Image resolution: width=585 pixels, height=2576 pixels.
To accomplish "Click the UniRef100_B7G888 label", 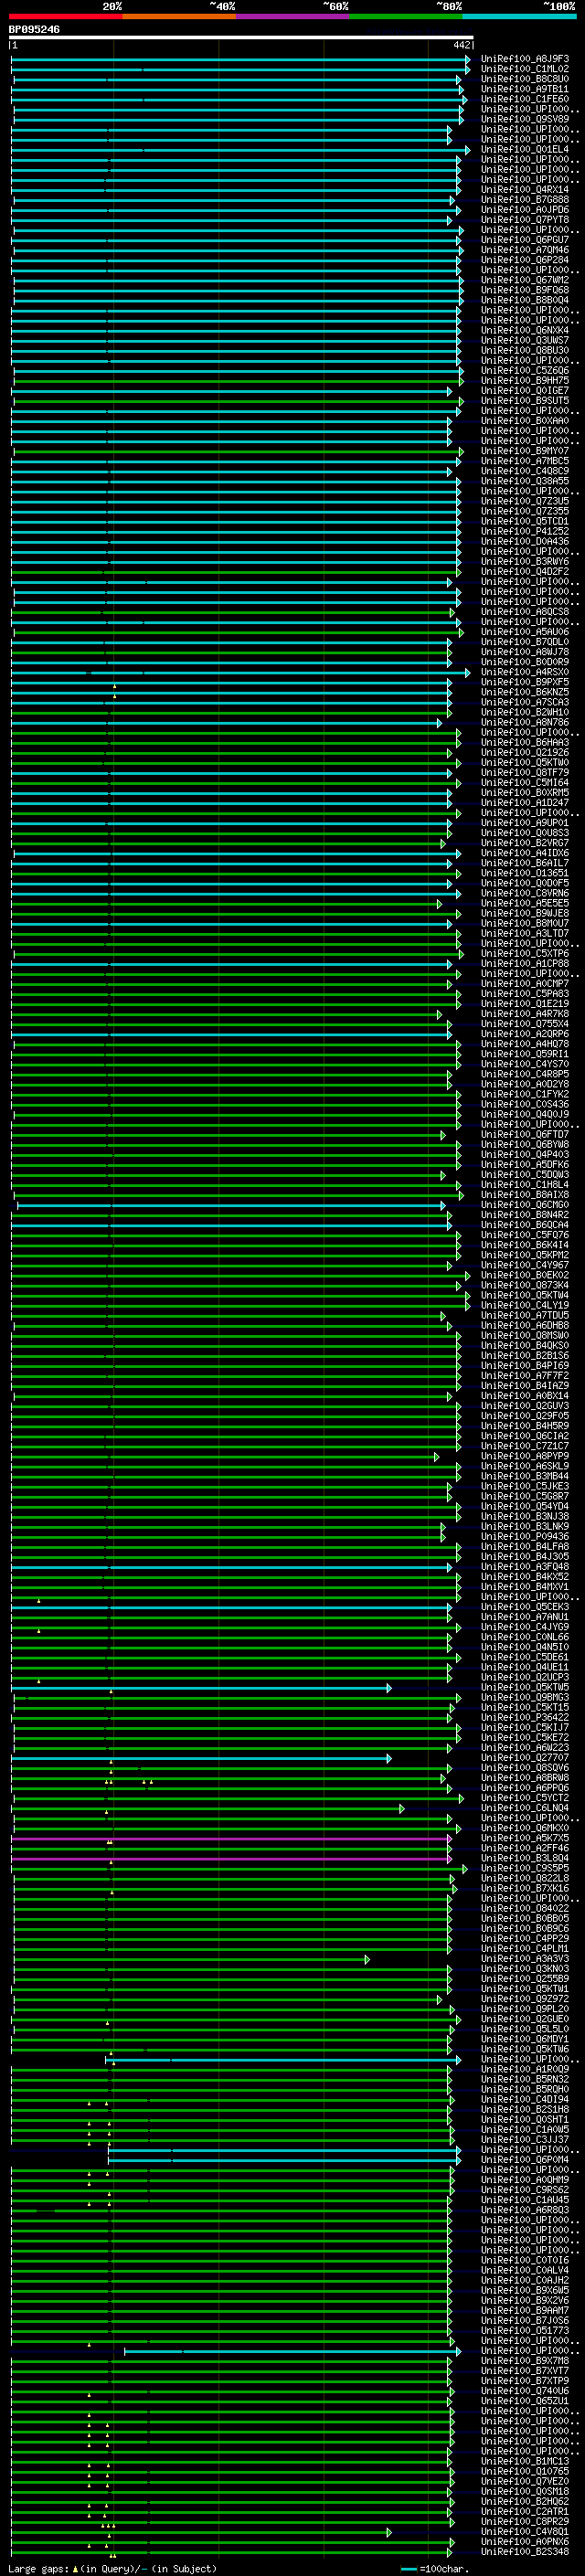I will [x=525, y=199].
